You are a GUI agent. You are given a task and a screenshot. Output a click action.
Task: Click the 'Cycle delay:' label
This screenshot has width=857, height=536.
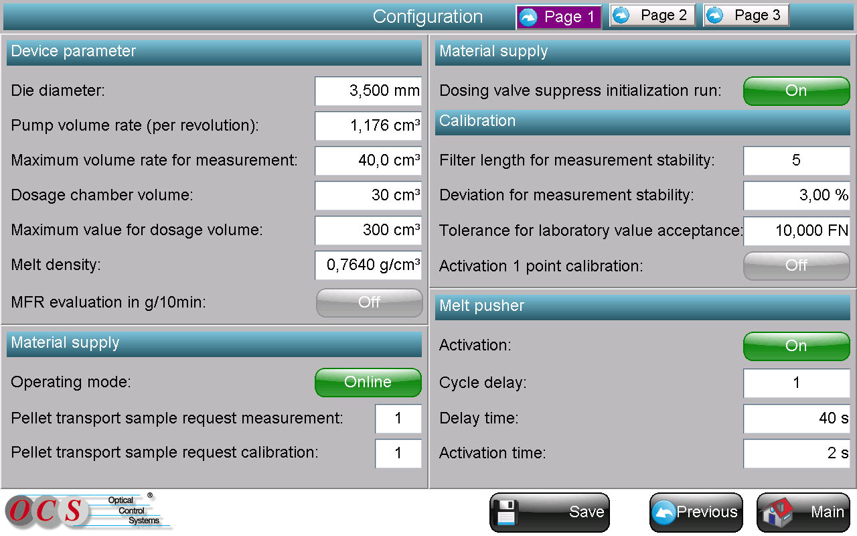tap(483, 383)
